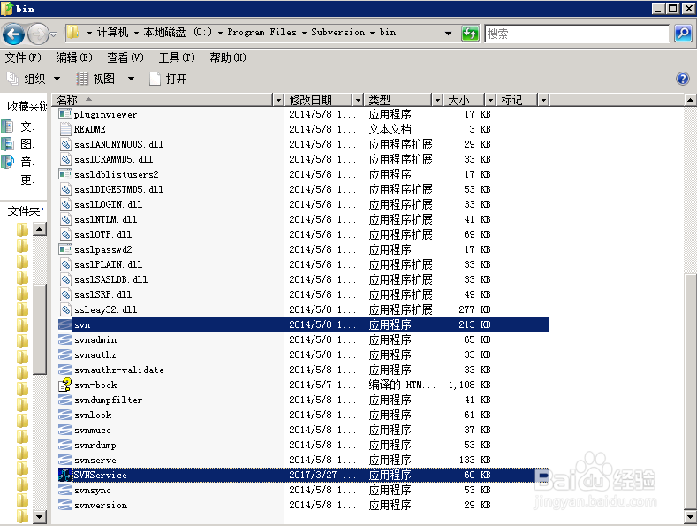Screen dimensions: 697x526
Task: Select the svnrdump file name
Action: [95, 445]
